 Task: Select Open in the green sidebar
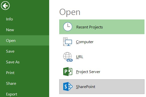point(25,40)
